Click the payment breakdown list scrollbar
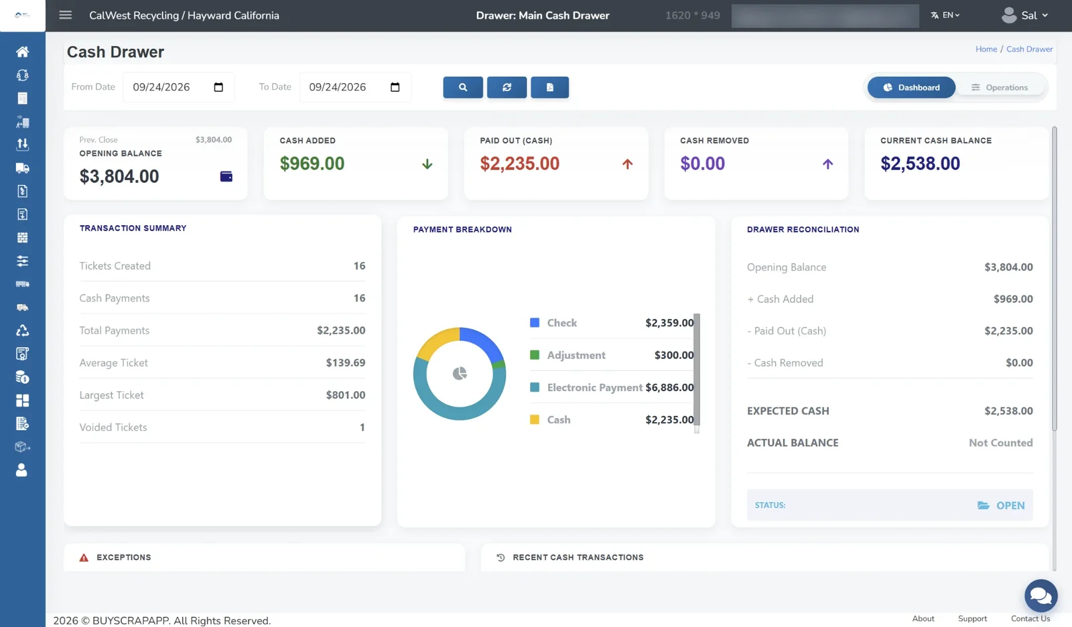The width and height of the screenshot is (1072, 627). click(697, 369)
